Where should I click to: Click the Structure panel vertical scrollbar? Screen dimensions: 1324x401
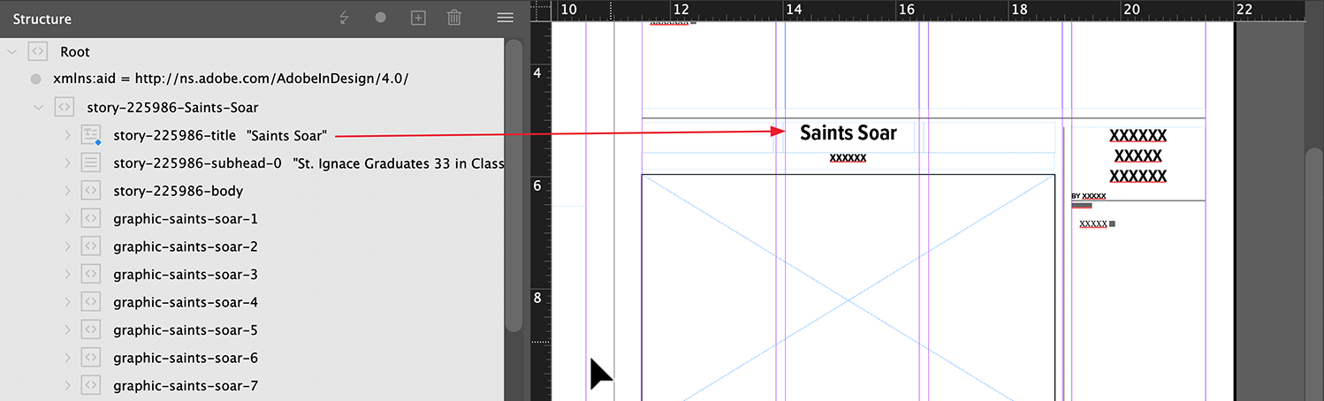point(514,185)
